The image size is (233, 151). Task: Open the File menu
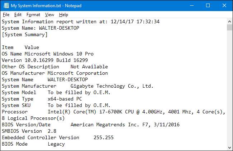pyautogui.click(x=6, y=15)
